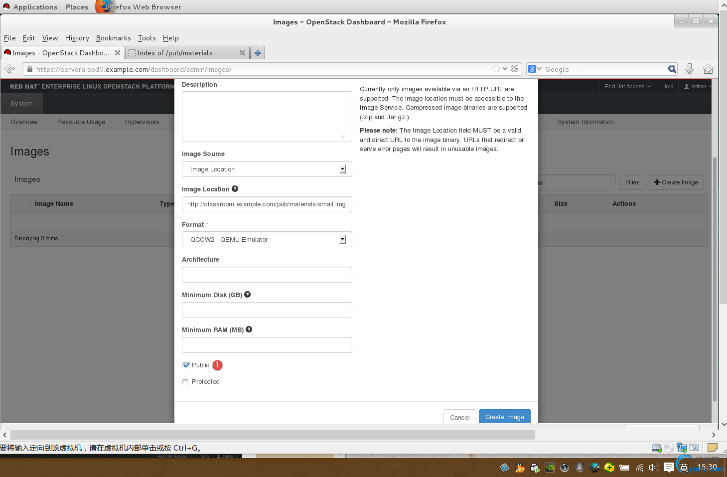Screen dimensions: 727x477
Task: Open the Resource Usage link
Action: [81, 122]
